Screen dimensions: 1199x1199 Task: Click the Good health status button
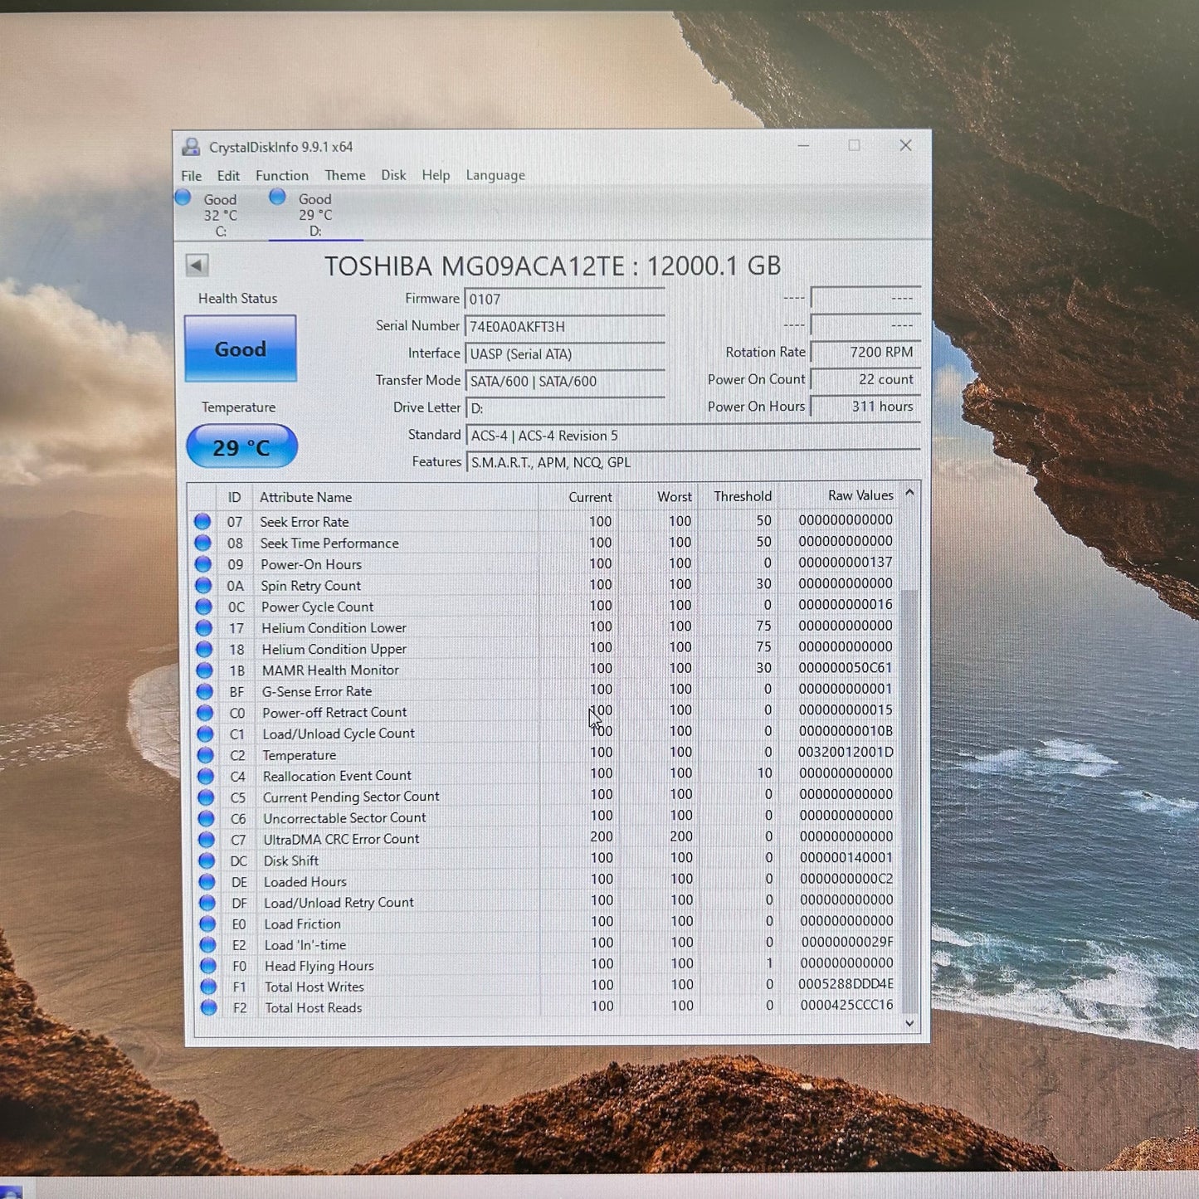(241, 348)
